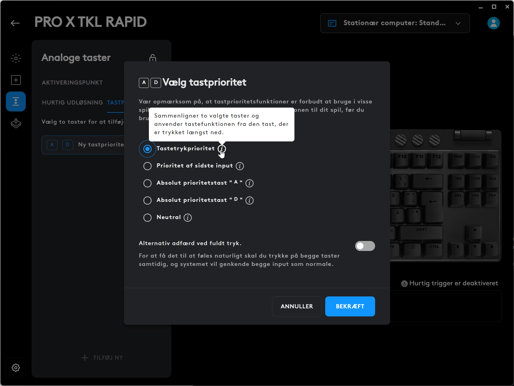Toggle Alternativ adfærd ved fuldt tryk switch
The image size is (514, 386).
[365, 246]
